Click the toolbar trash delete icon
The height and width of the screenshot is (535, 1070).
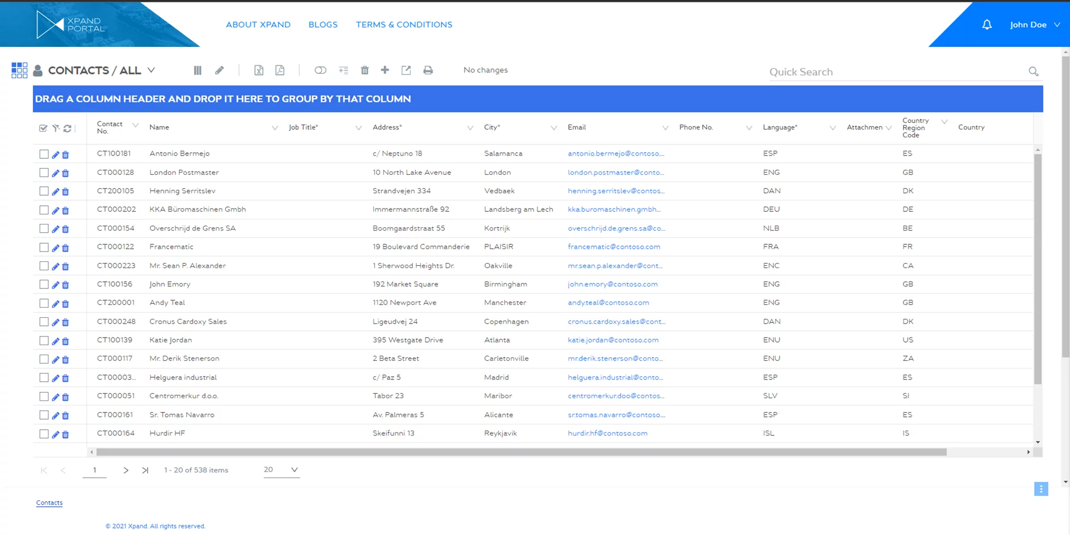point(364,70)
